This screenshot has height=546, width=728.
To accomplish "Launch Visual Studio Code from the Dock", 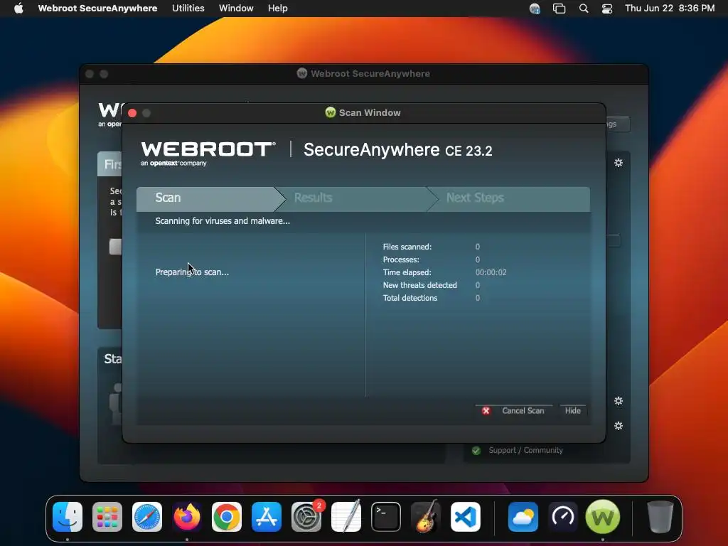I will (x=466, y=517).
